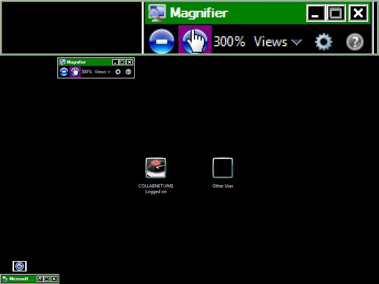The image size is (379, 284).
Task: Minimize the small Magnifier window
Action: click(x=115, y=62)
